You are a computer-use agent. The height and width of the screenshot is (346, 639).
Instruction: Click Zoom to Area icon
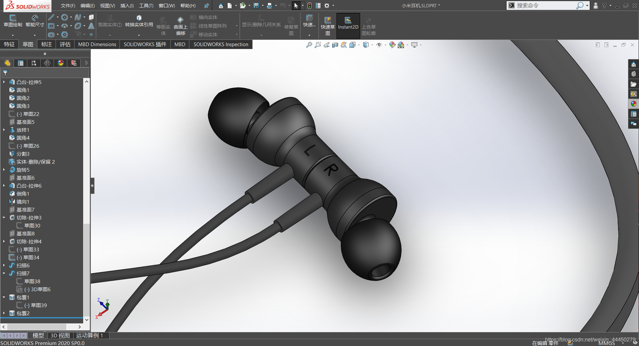[318, 45]
